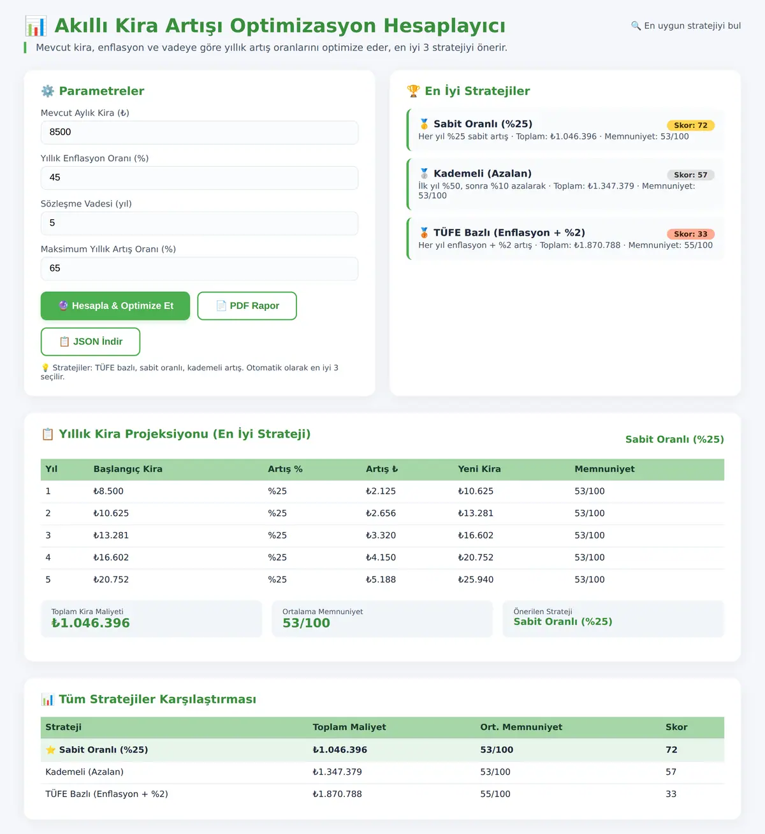The image size is (765, 834).
Task: Click the 'Kademeli (Azalan)' row in comparison table
Action: 382,772
